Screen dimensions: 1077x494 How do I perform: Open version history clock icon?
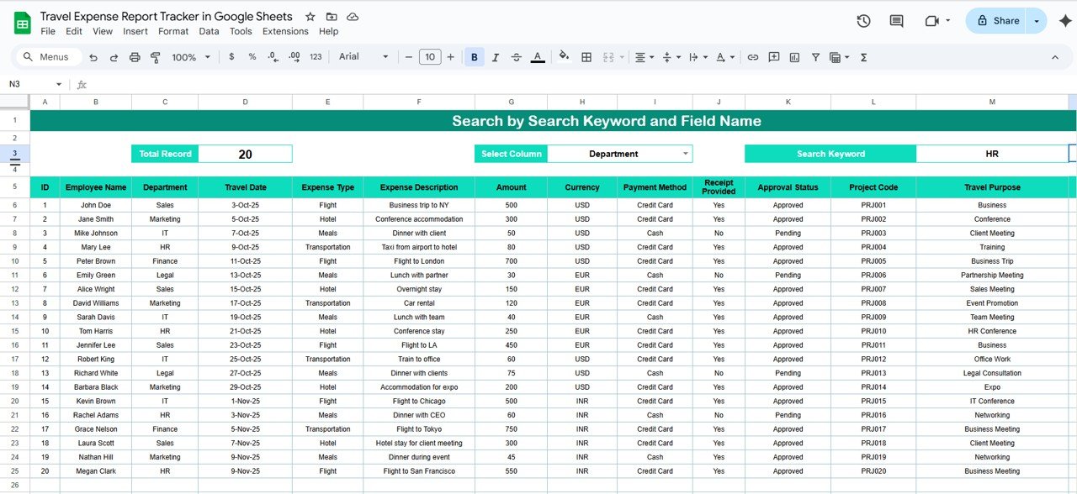point(863,21)
